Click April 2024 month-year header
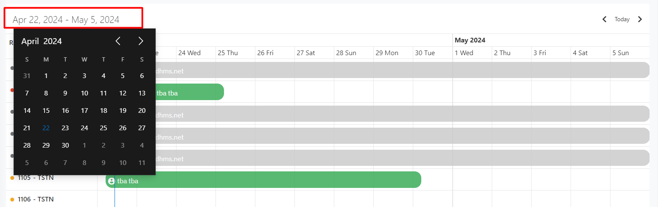This screenshot has height=207, width=658. [42, 41]
